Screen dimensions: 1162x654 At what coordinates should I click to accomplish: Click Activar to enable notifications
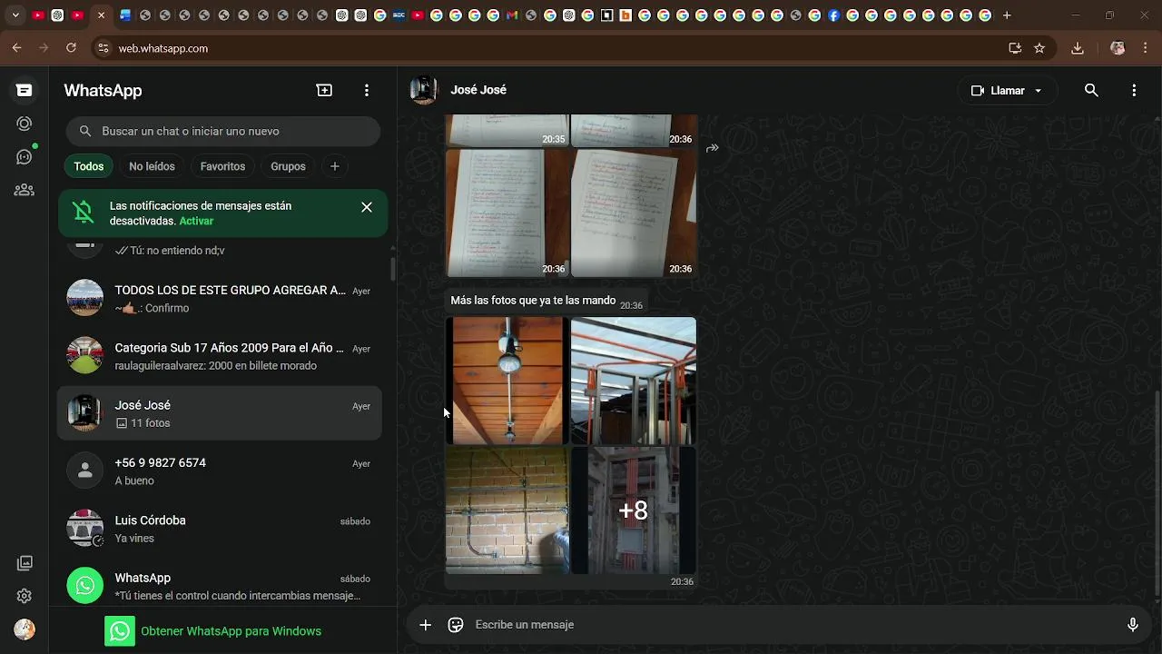pyautogui.click(x=196, y=221)
